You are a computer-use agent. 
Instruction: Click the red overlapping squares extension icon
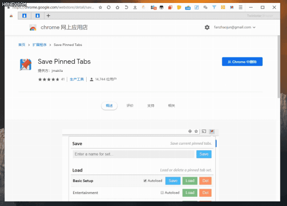[170, 7]
